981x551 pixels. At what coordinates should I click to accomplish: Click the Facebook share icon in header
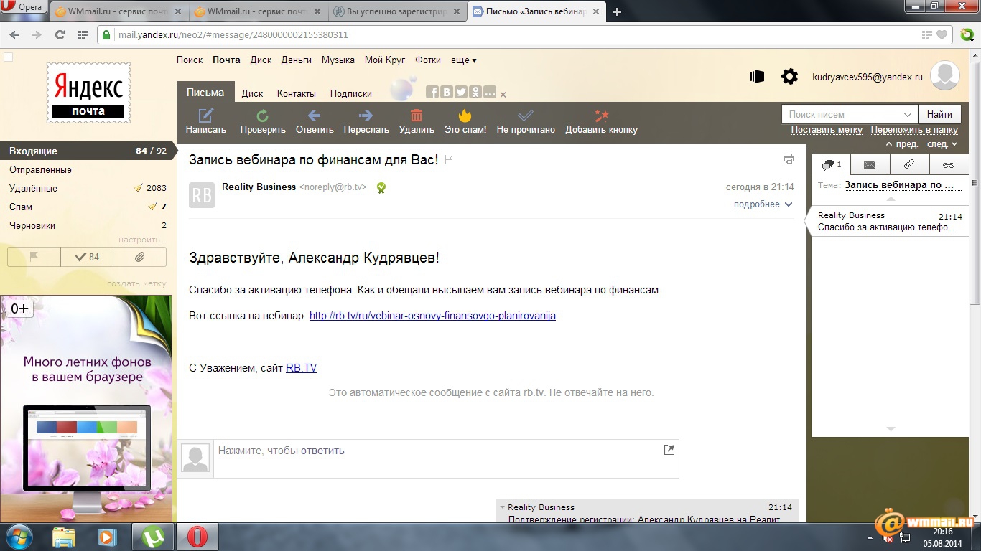(432, 92)
